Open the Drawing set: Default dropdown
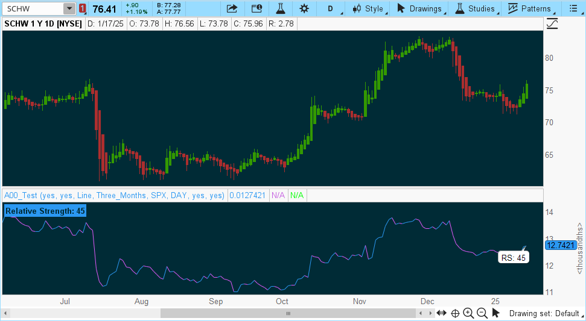This screenshot has height=321, width=586. 546,313
